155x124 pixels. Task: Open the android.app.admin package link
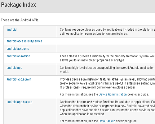(x=19, y=79)
